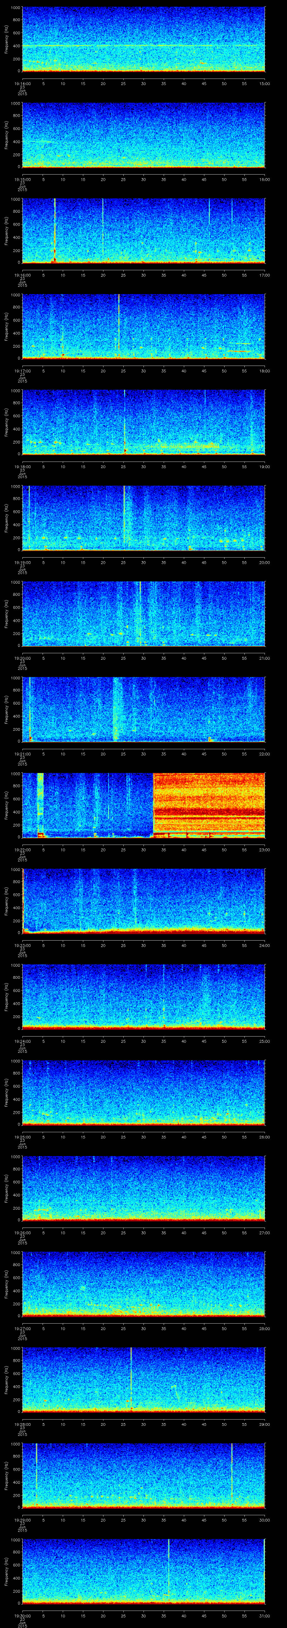Select the spectrogram panel starting at 19:14:00

pyautogui.click(x=144, y=39)
